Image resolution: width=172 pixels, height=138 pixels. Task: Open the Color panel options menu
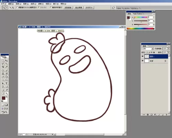coord(154,14)
